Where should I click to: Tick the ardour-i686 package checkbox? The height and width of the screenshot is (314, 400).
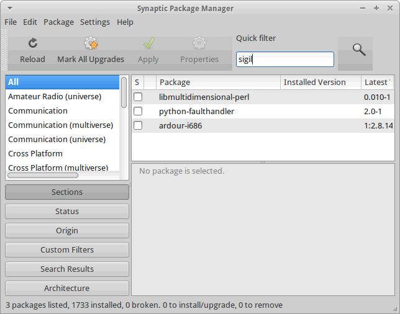click(x=138, y=126)
